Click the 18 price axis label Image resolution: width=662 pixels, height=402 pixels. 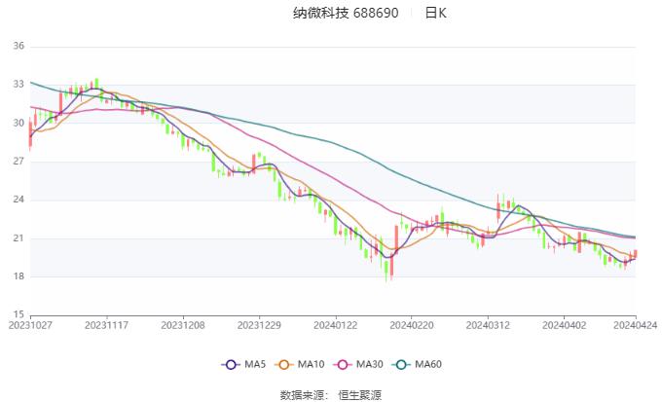(x=18, y=276)
